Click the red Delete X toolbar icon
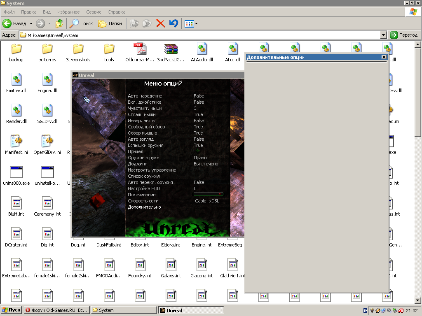 click(x=160, y=23)
